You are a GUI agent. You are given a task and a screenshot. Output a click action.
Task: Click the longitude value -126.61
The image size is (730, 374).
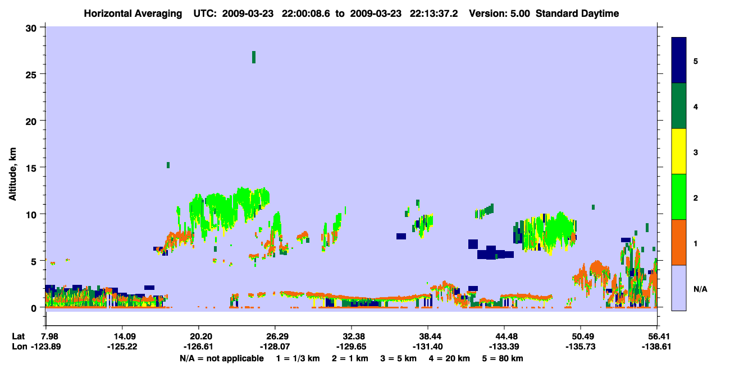199,347
